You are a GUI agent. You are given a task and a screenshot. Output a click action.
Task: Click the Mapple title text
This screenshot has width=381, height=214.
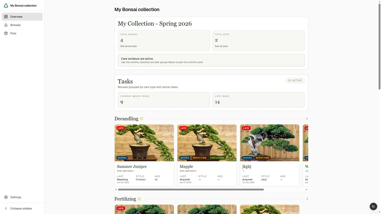(x=187, y=166)
